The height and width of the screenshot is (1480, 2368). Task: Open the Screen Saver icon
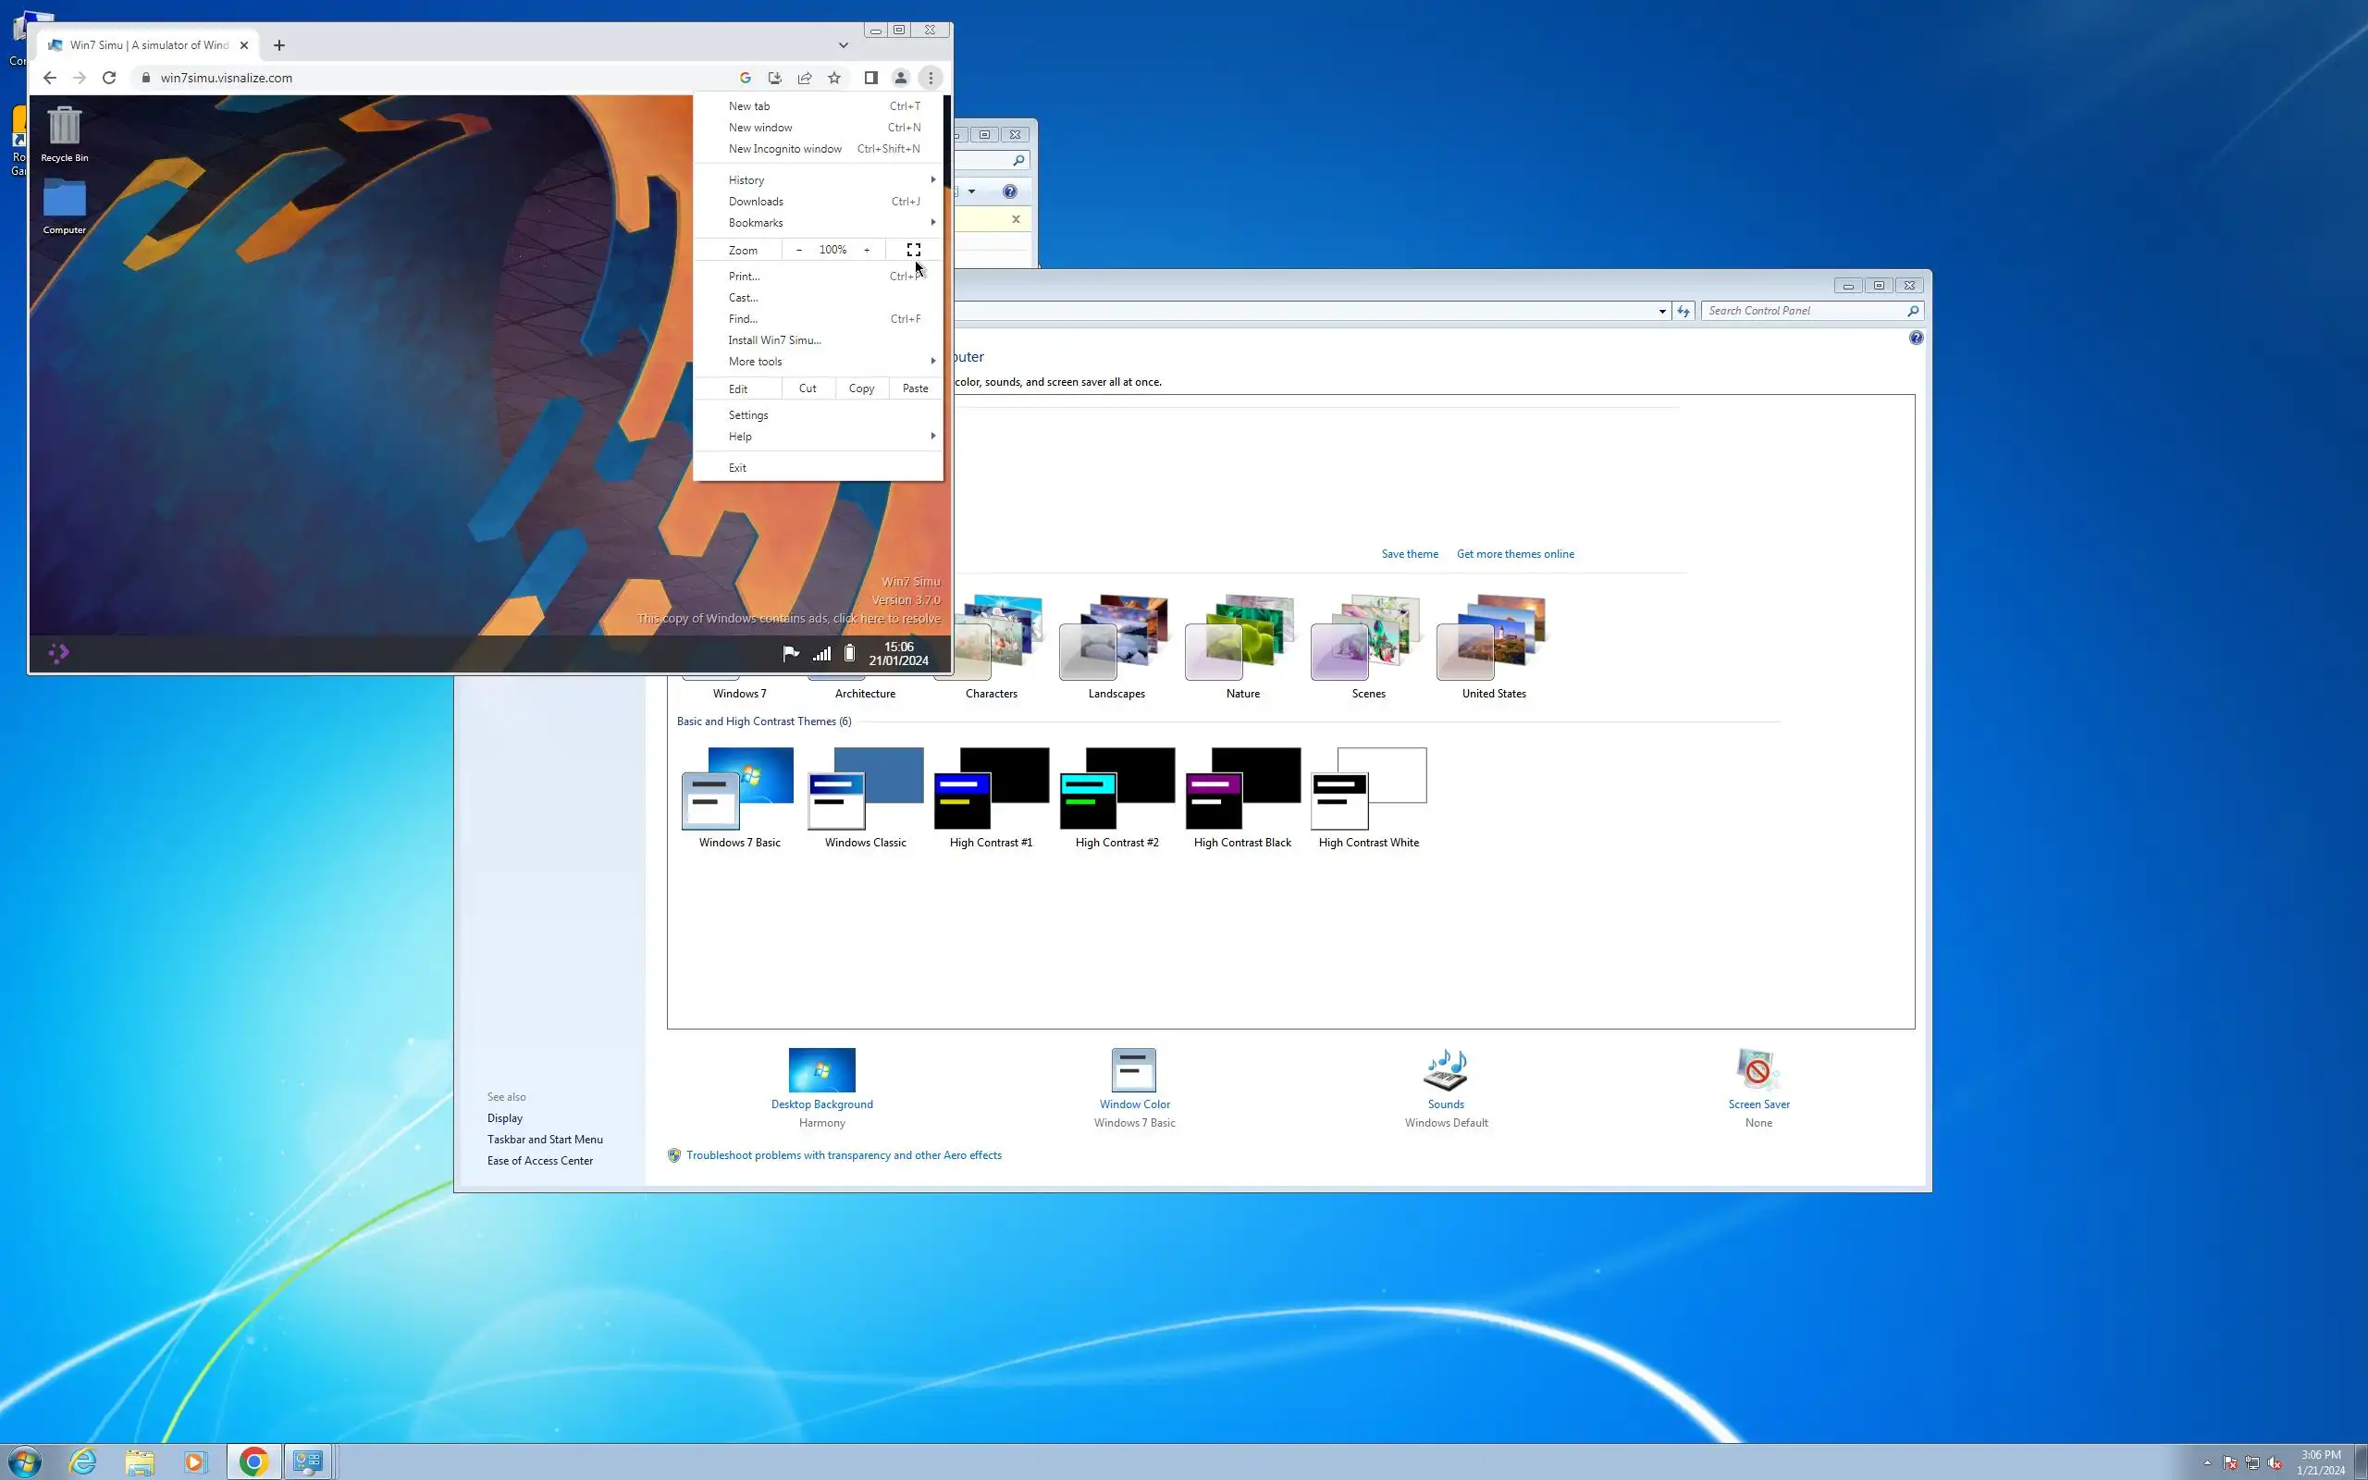1757,1070
